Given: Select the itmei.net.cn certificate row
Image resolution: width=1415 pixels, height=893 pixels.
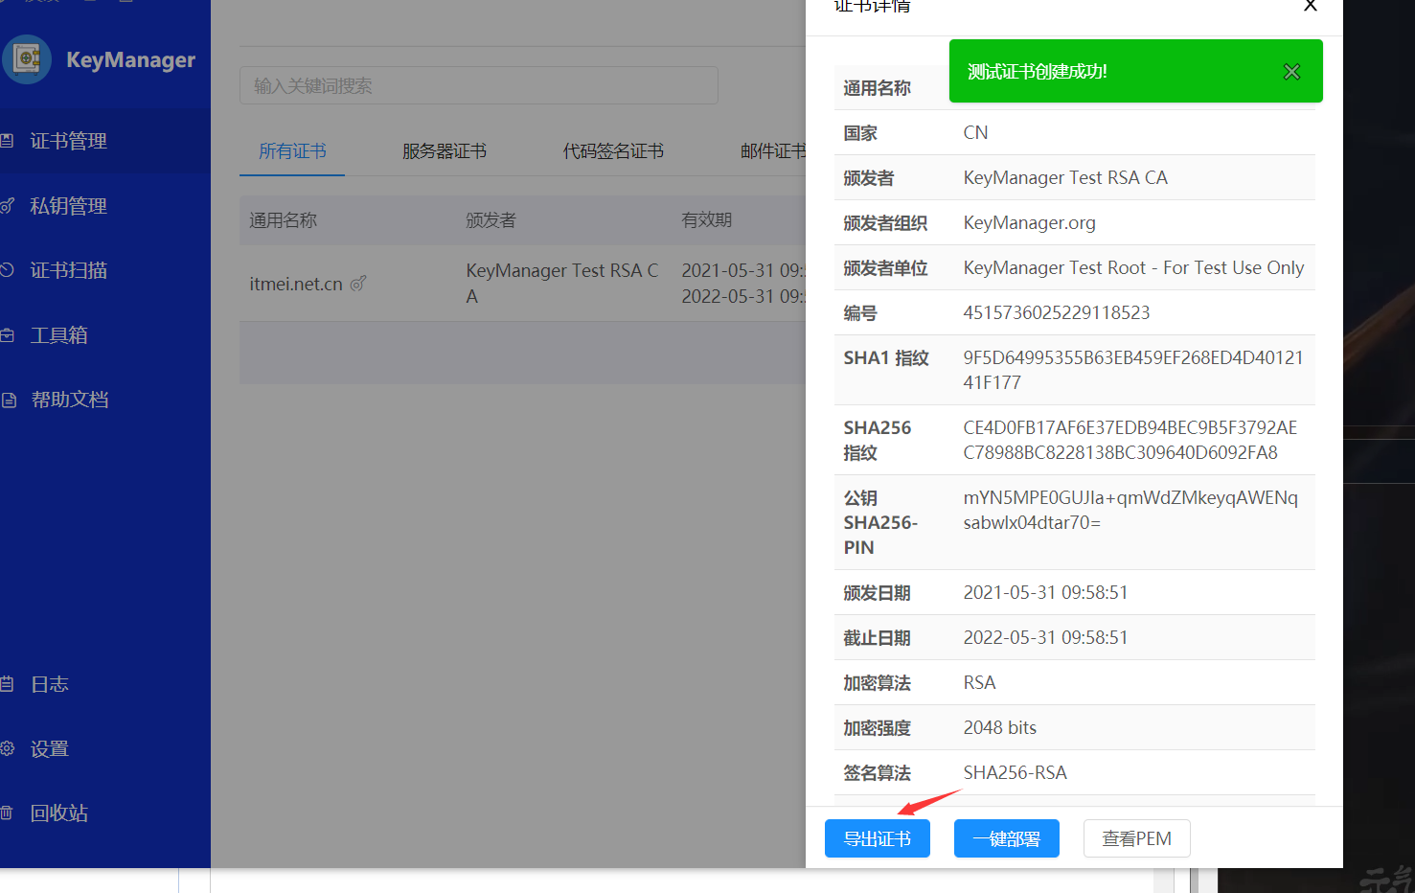Looking at the screenshot, I should click(522, 284).
